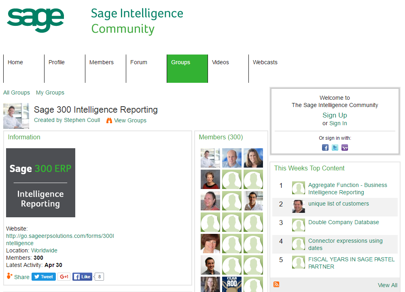Open avatar beside Aggregate Function post
The width and height of the screenshot is (405, 292).
(299, 188)
